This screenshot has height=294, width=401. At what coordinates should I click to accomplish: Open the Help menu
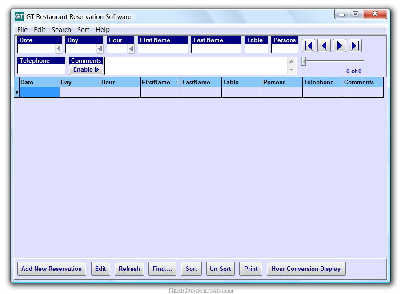click(x=103, y=30)
